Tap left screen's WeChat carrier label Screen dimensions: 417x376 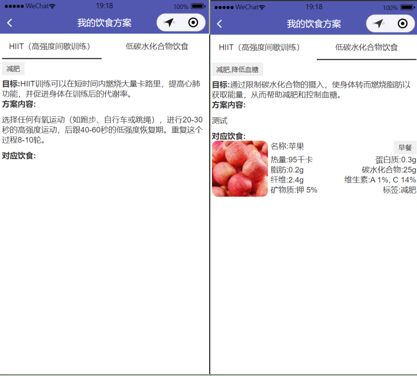pos(37,6)
